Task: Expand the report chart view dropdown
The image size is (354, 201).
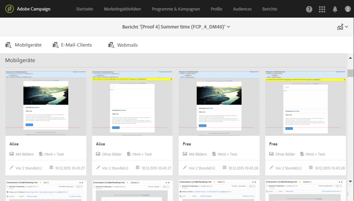Action: click(x=342, y=27)
